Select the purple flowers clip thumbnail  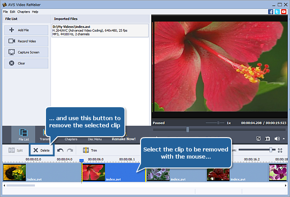coord(158,175)
